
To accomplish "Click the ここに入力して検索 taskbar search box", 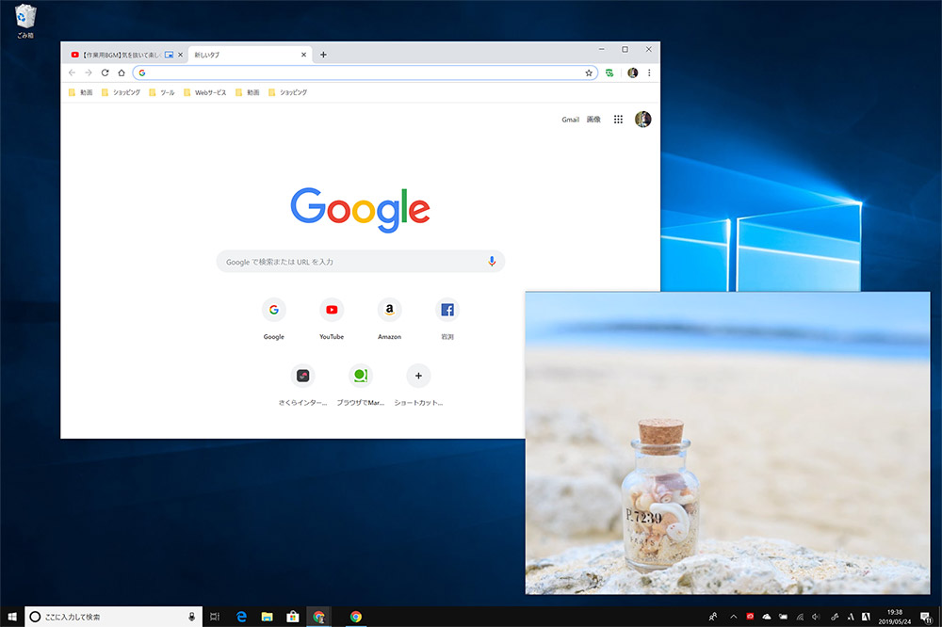I will (x=113, y=617).
